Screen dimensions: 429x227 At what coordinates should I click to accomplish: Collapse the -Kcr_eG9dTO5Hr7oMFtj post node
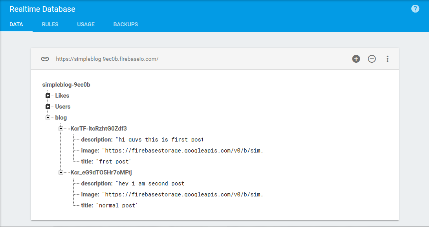click(x=60, y=172)
